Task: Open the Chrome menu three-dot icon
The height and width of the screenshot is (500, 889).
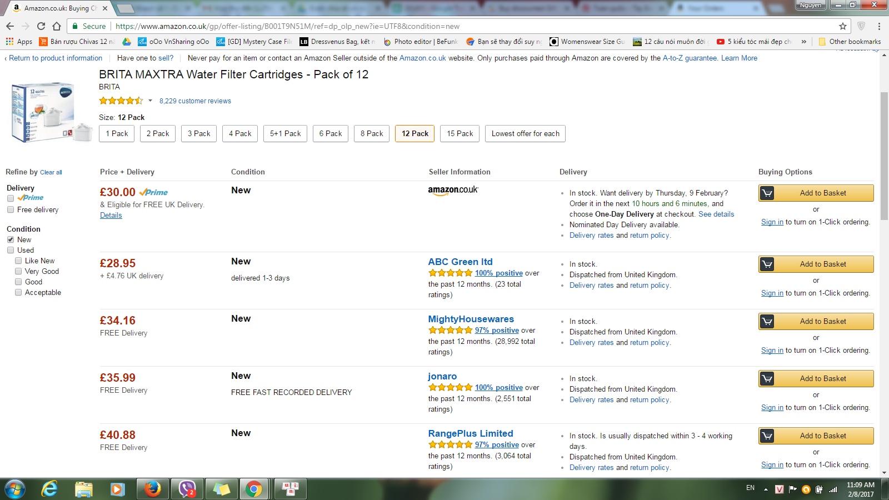Action: tap(879, 26)
